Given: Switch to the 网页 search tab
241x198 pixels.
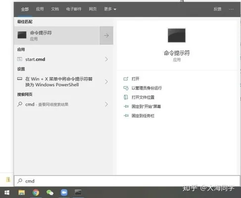Looking at the screenshot, I should tap(93, 9).
